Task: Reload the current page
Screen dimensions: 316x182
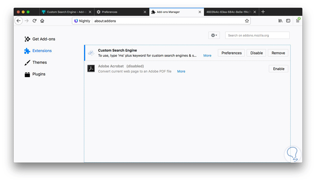Action: [x=34, y=21]
